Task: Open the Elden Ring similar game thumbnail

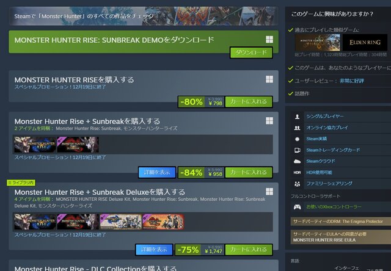Action: coord(365,42)
